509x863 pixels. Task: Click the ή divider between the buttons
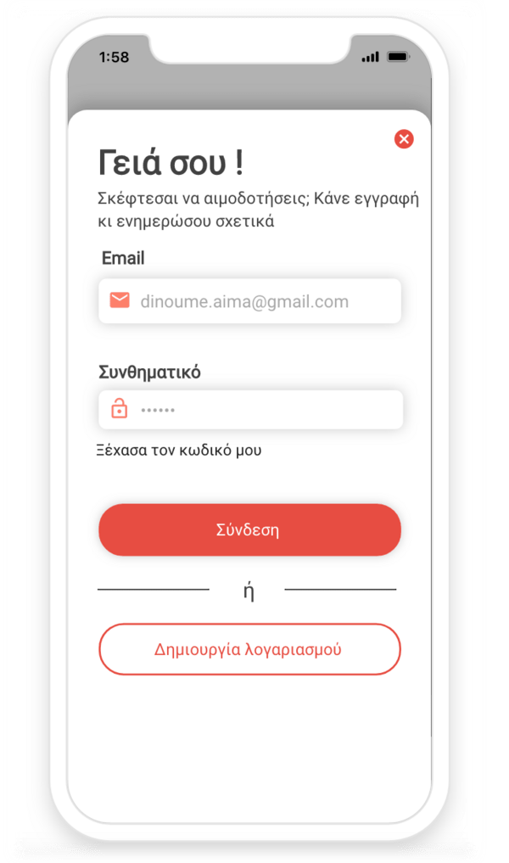pos(249,591)
